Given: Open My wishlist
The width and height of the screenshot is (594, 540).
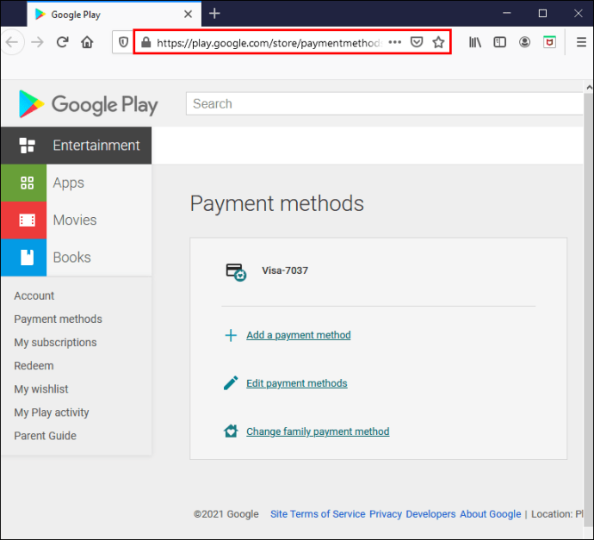Looking at the screenshot, I should tap(41, 389).
